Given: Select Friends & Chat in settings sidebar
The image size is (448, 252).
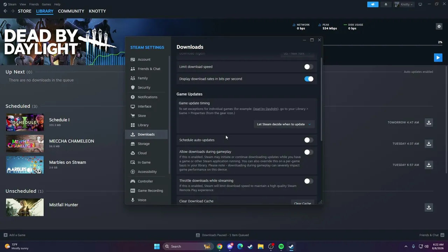Looking at the screenshot, I should pyautogui.click(x=146, y=69).
